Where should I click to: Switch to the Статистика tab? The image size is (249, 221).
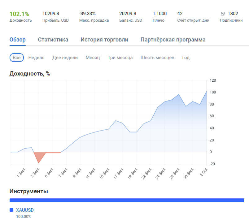(x=53, y=40)
